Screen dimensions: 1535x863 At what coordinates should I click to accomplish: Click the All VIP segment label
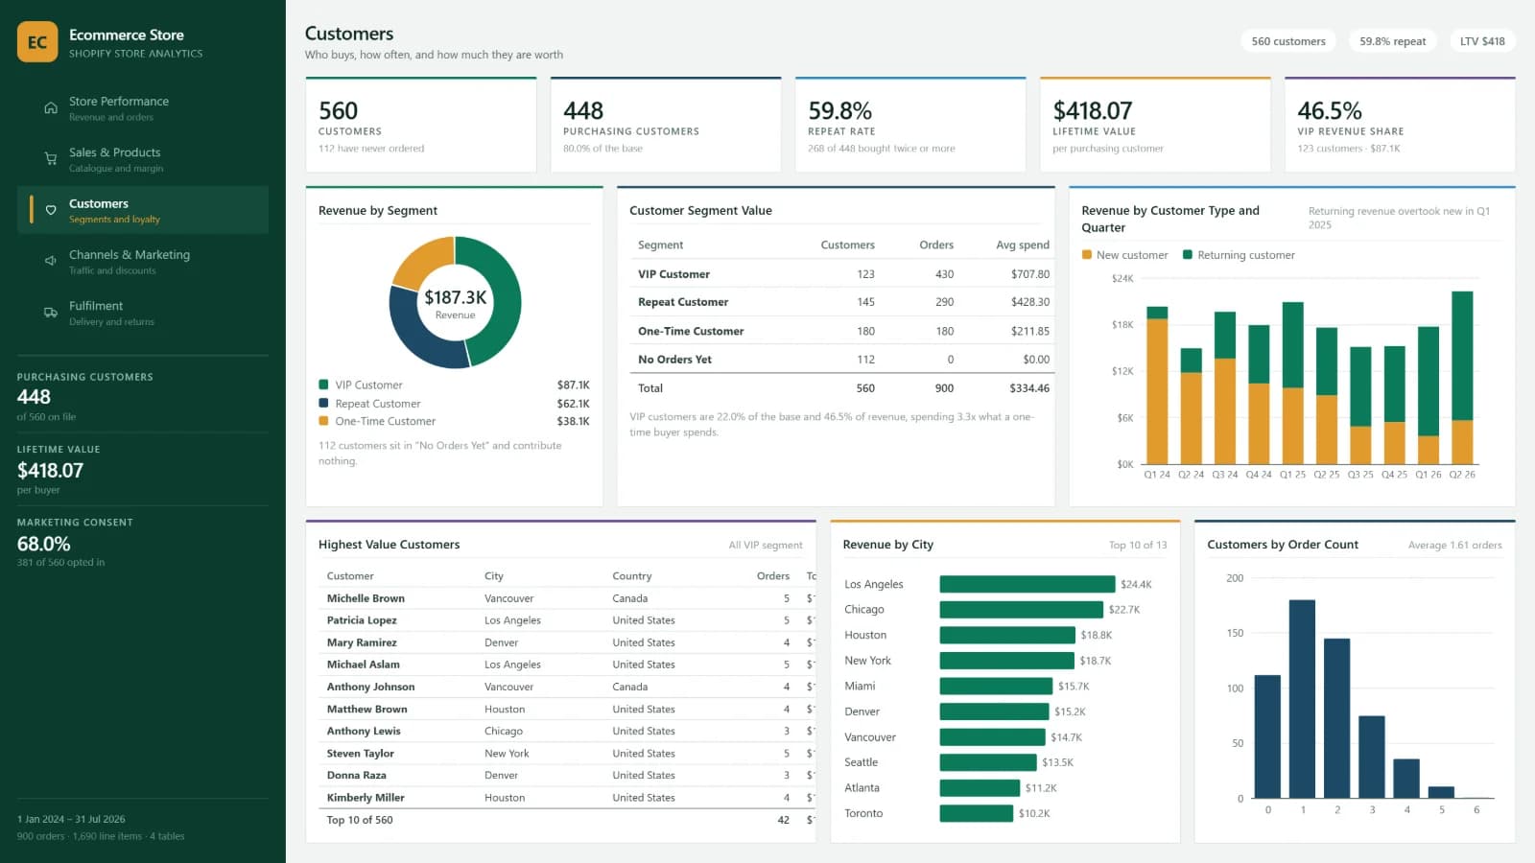pyautogui.click(x=766, y=546)
